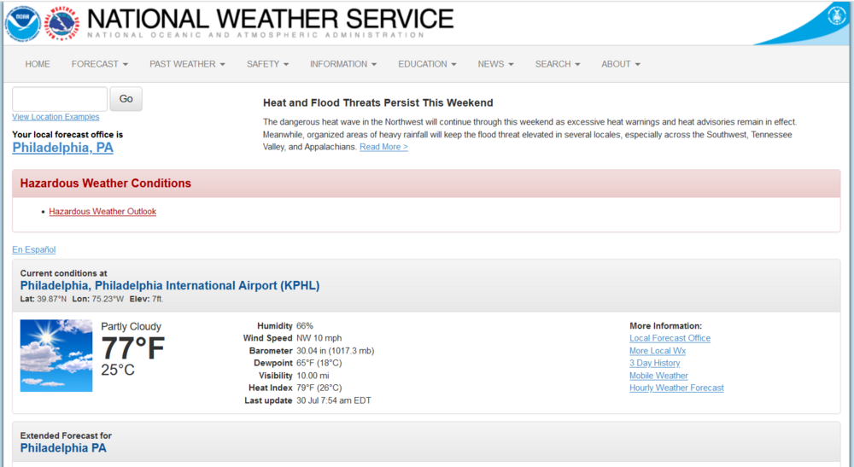Click the 77°F temperature reading
The width and height of the screenshot is (854, 467).
point(133,348)
